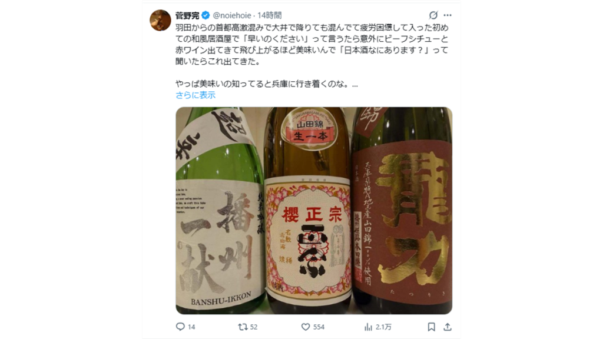
Task: Open the view analytics bar chart icon
Action: 368,327
